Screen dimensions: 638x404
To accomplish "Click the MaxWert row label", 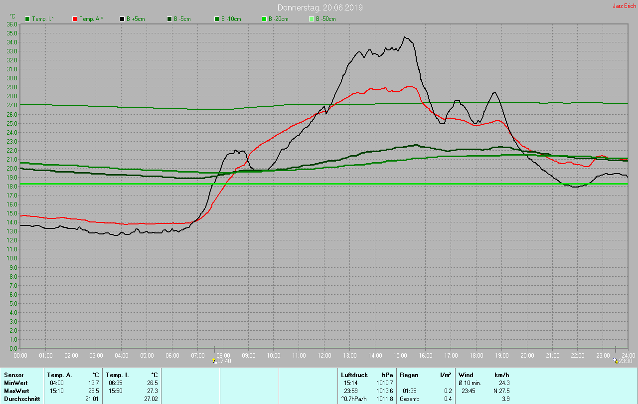I will [x=16, y=391].
